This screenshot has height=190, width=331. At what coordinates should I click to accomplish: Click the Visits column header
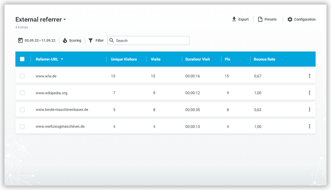pos(156,59)
